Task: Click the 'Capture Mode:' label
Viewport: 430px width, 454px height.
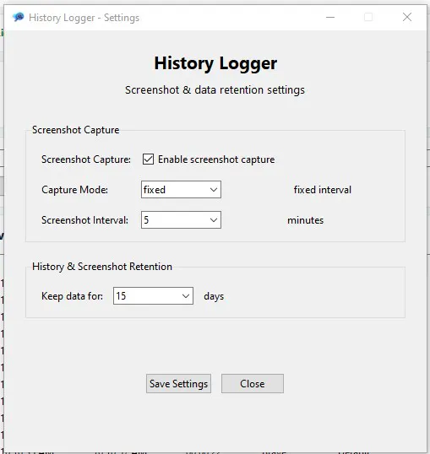Action: point(75,190)
